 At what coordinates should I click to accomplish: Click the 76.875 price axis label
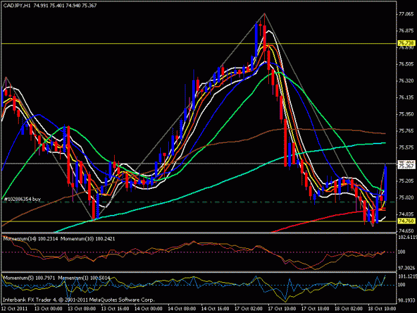[x=406, y=31]
